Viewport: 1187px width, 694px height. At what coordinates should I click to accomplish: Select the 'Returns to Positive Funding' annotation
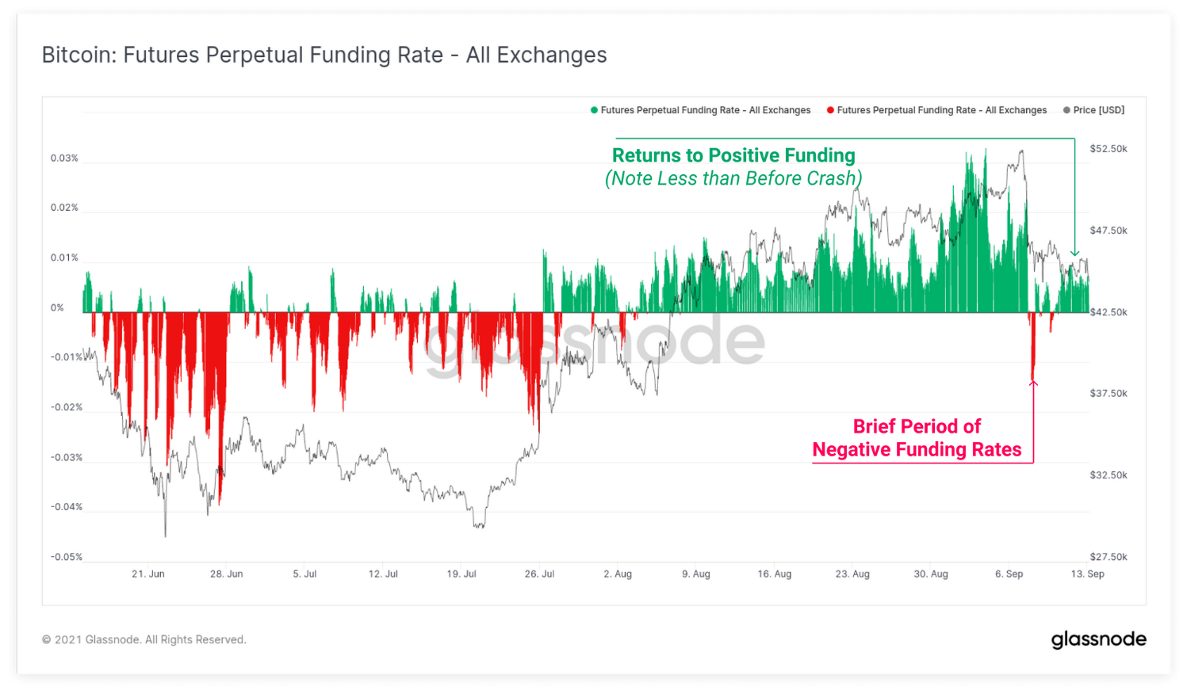[x=733, y=155]
